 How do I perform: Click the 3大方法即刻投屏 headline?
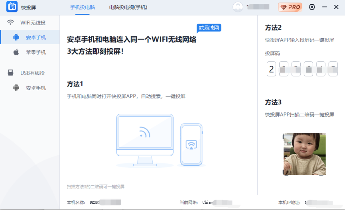(x=95, y=51)
